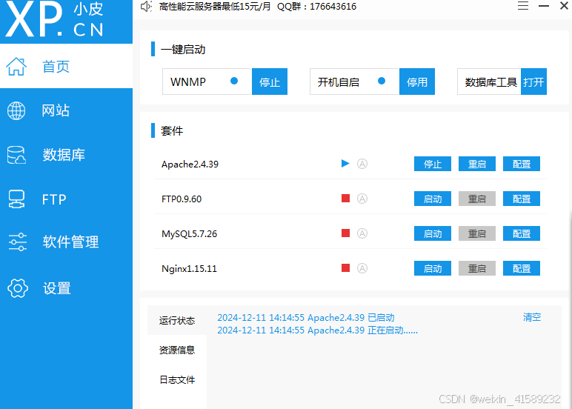The height and width of the screenshot is (409, 572).
Task: Click the Apache2.4.39 正在启动 log line
Action: [x=317, y=330]
